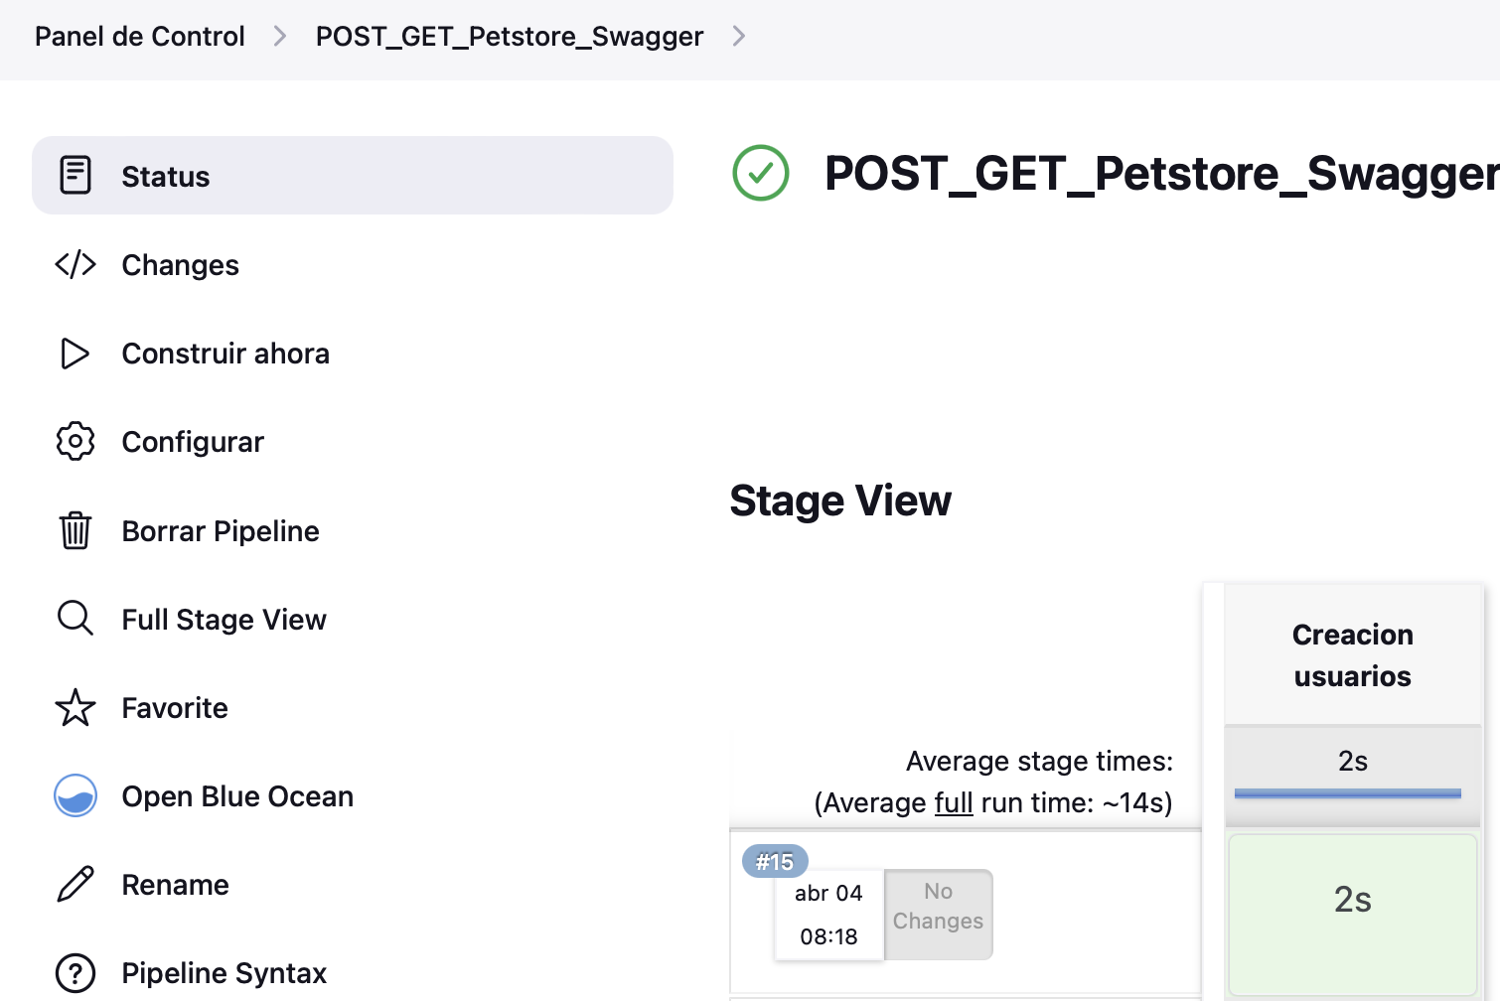Open Panel de Control breadcrumb link
Image resolution: width=1500 pixels, height=1001 pixels.
140,37
